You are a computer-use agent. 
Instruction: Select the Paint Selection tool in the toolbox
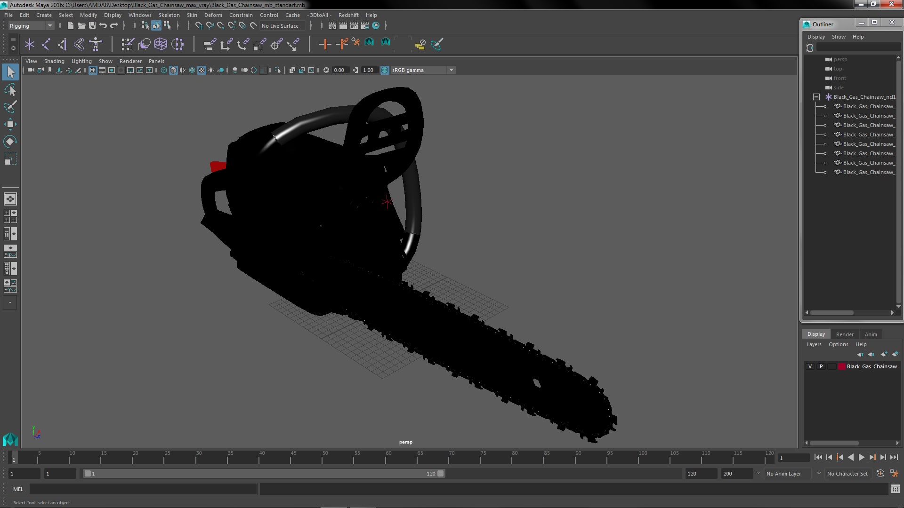point(10,107)
